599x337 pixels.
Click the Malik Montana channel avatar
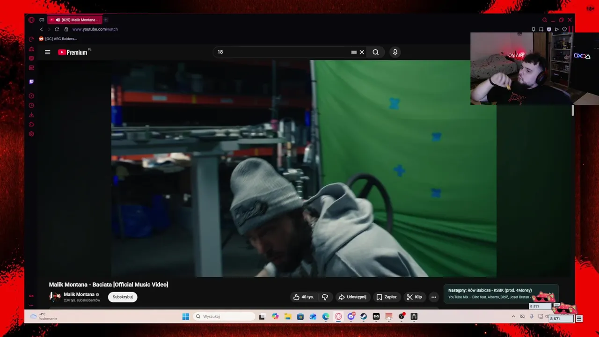pos(55,297)
